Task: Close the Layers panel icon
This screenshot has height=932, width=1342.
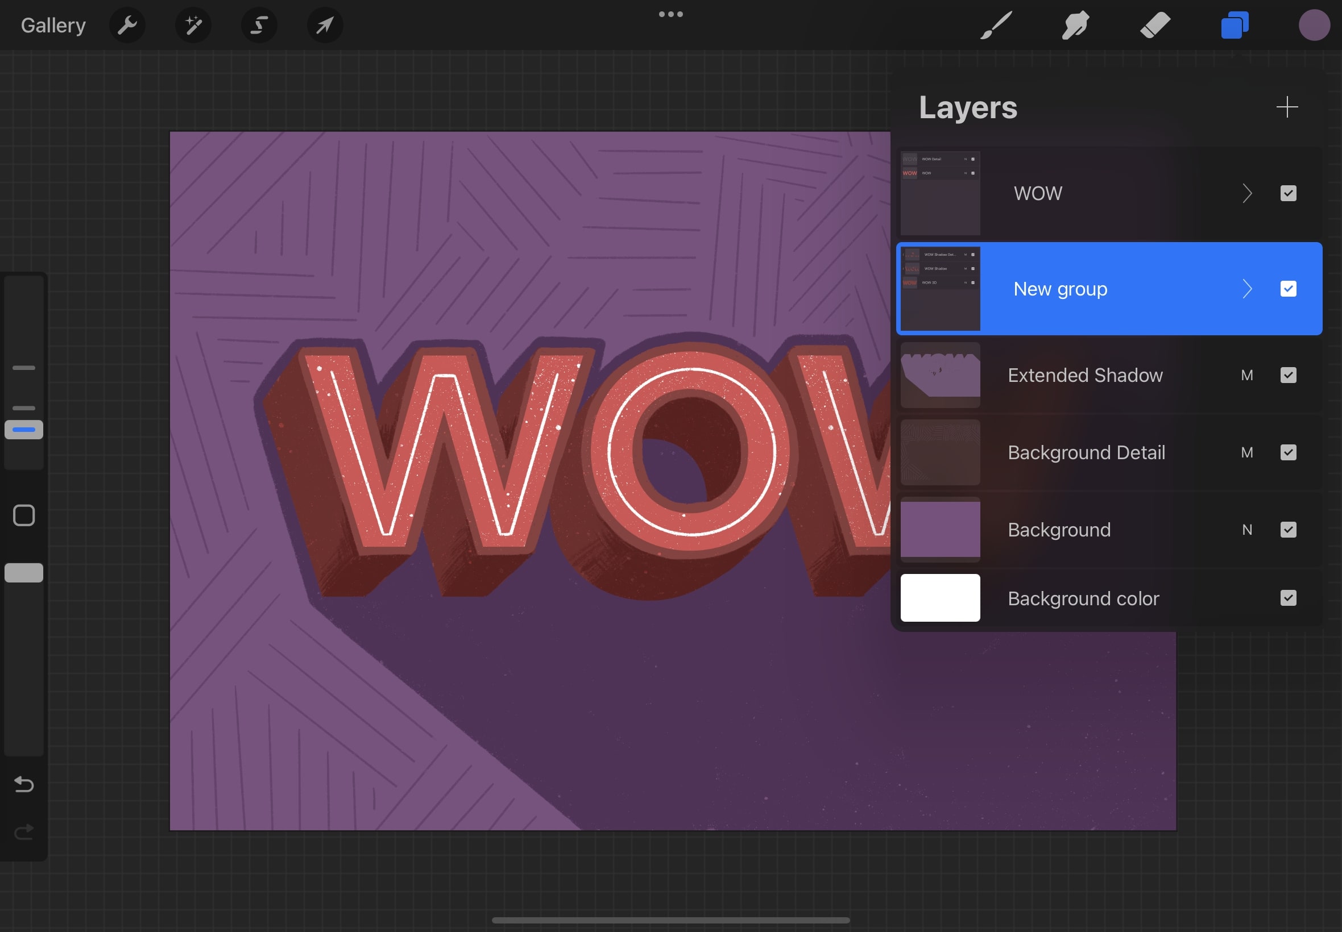Action: click(x=1235, y=25)
